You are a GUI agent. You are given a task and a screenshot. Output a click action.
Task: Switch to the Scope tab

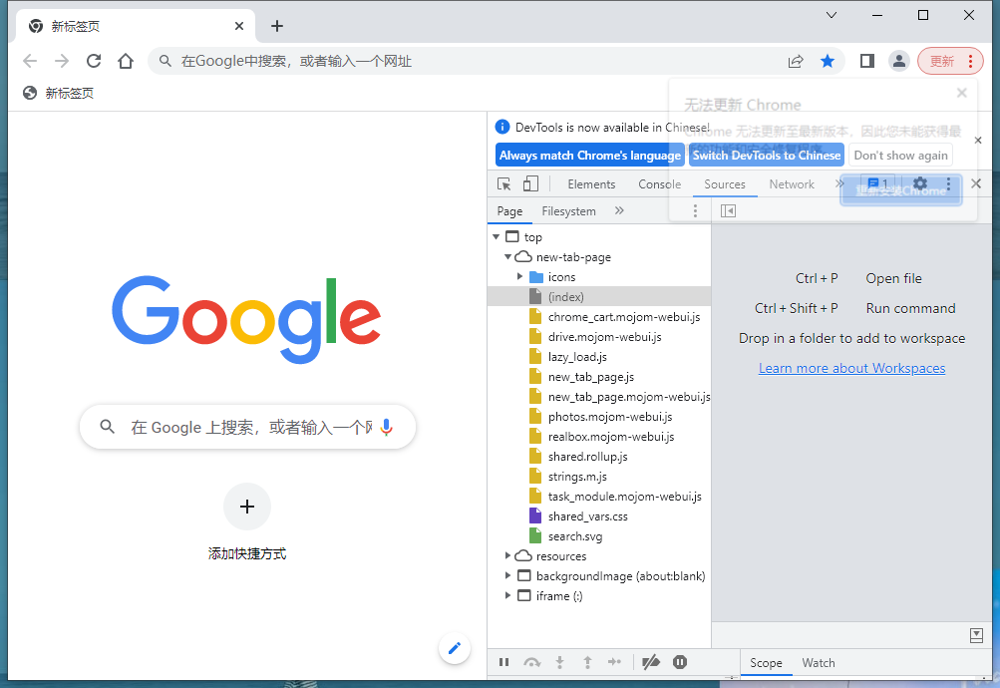[766, 663]
